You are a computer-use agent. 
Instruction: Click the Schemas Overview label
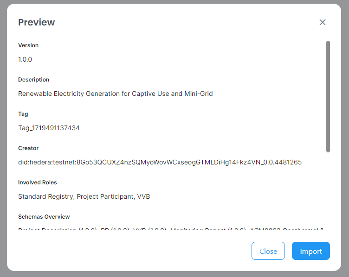[x=44, y=217]
